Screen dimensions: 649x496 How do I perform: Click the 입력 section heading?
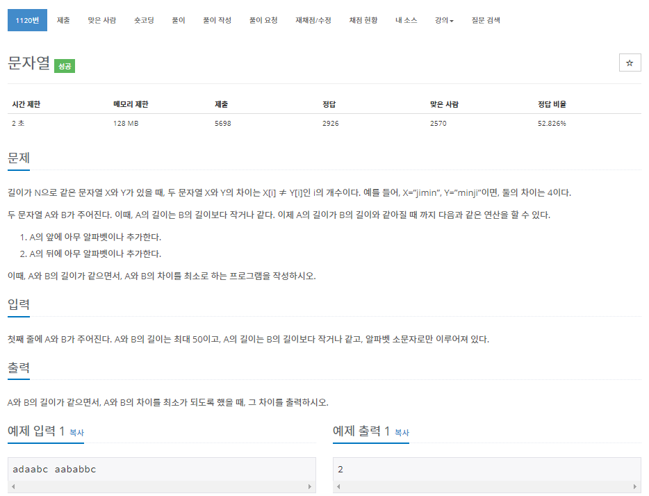click(19, 304)
